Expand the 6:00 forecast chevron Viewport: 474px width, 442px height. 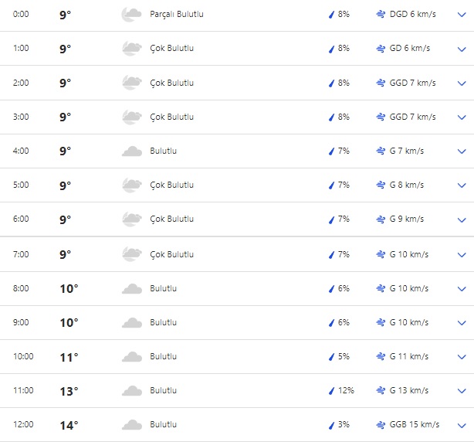(462, 219)
